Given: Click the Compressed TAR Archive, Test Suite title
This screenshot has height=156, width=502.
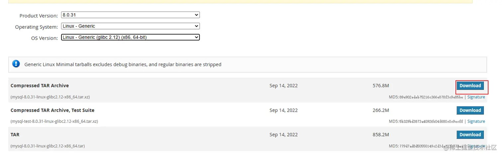Looking at the screenshot, I should click(x=52, y=110).
